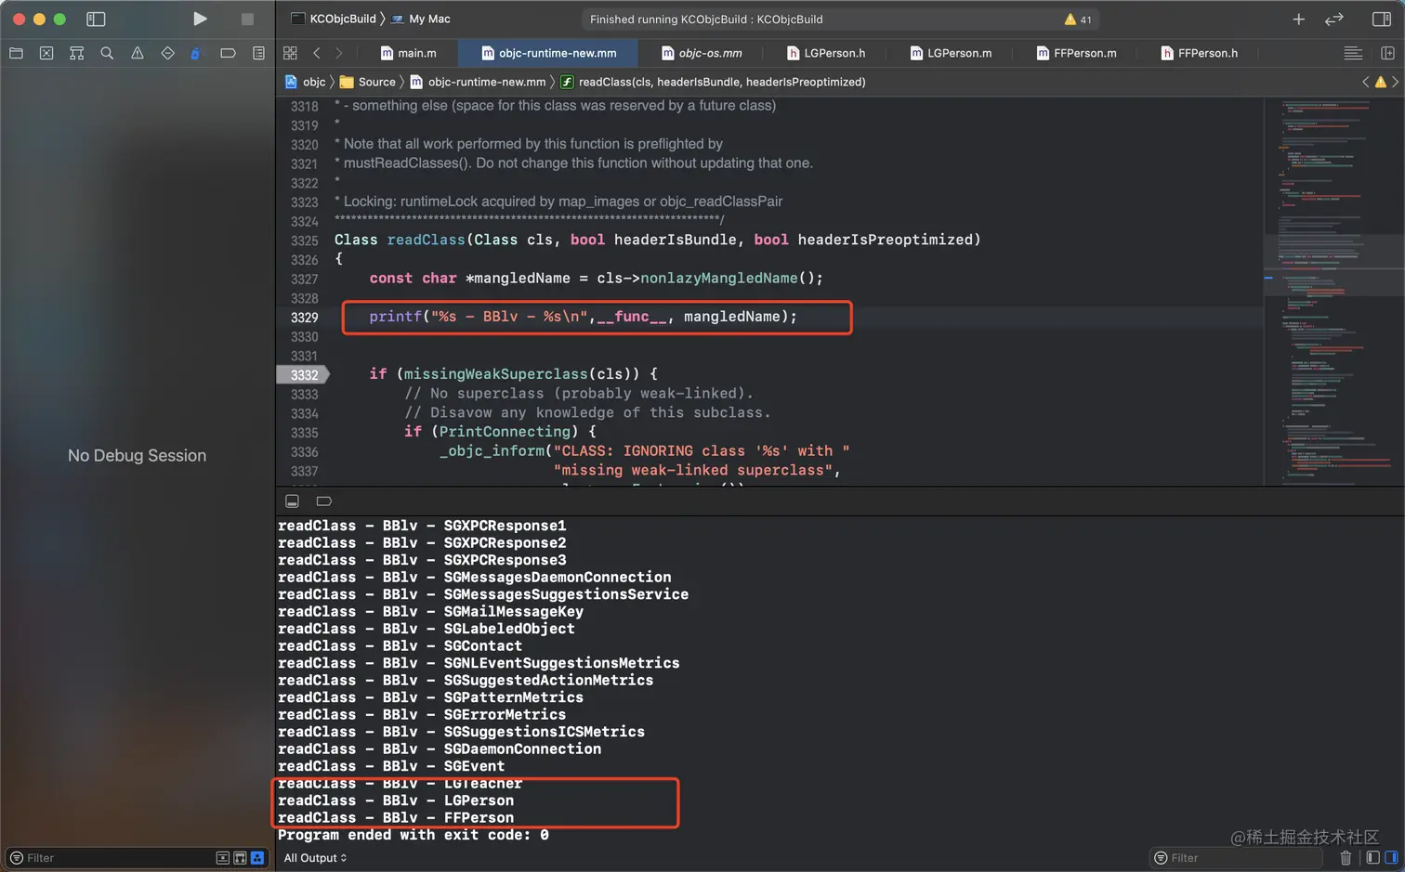Viewport: 1405px width, 872px height.
Task: Hide the debug area toggle button
Action: coord(292,501)
